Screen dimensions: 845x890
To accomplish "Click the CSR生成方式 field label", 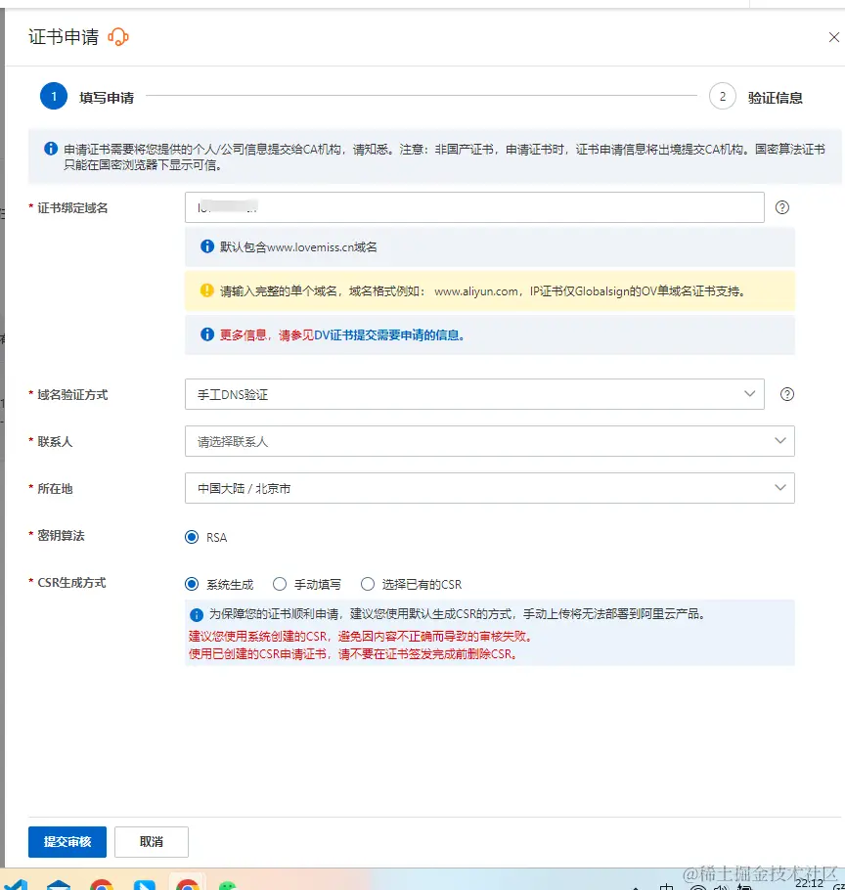I will click(x=71, y=583).
